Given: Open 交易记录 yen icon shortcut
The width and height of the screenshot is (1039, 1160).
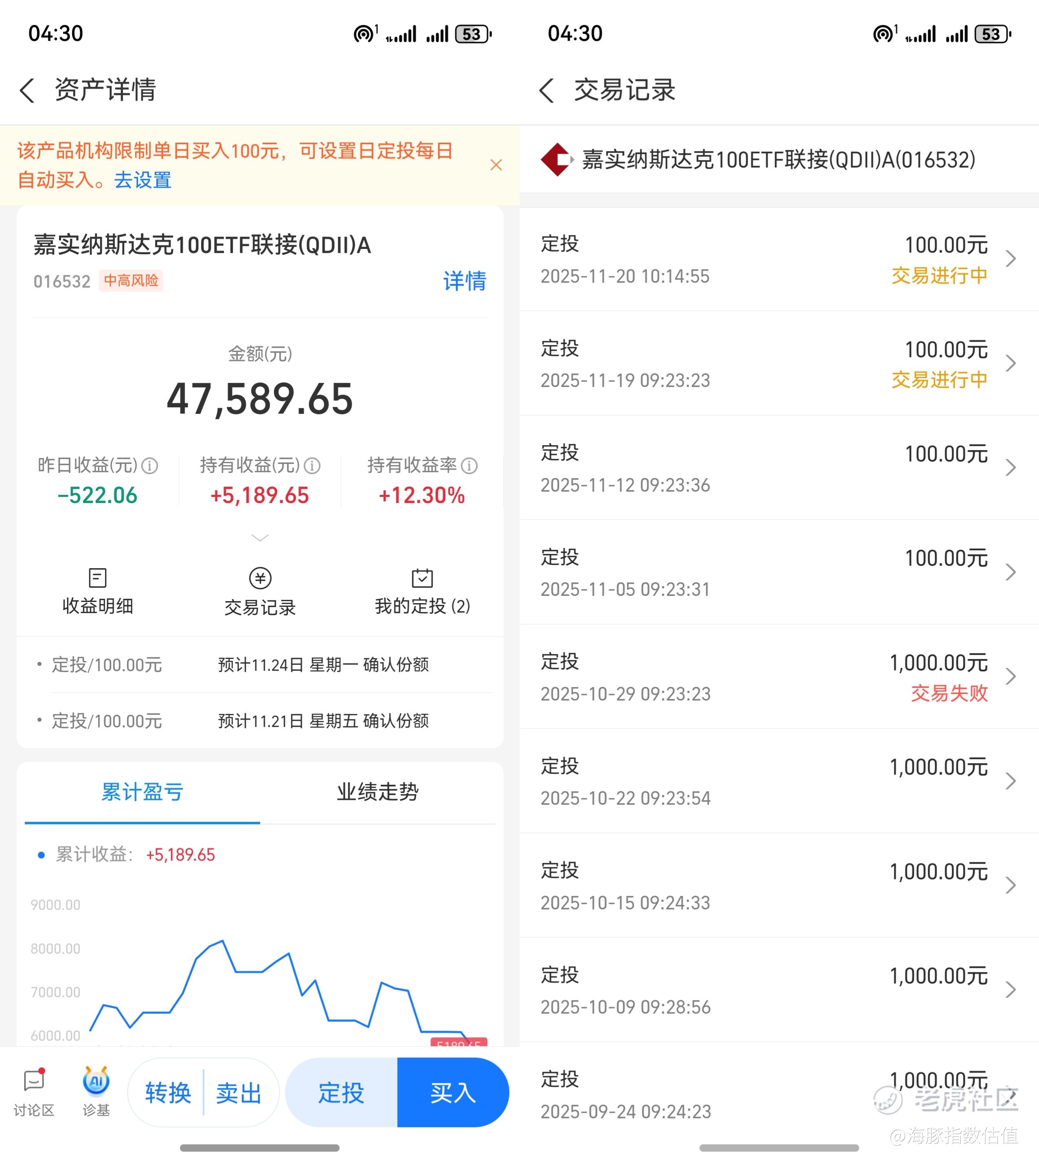Looking at the screenshot, I should (x=260, y=578).
